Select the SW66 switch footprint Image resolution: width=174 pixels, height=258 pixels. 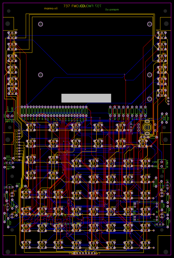(x=58, y=211)
